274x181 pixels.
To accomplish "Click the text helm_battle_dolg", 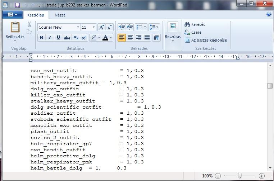I will click(56, 168).
